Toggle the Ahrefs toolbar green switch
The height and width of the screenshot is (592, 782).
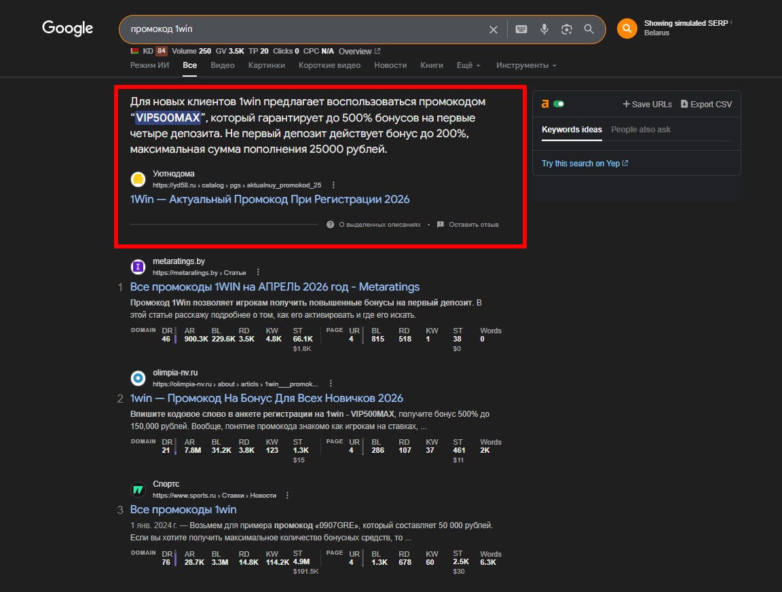click(559, 104)
